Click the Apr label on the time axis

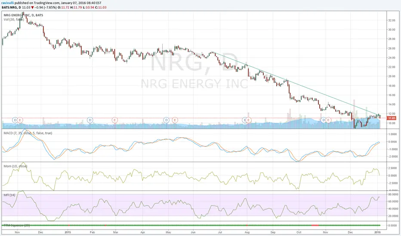coord(143,232)
